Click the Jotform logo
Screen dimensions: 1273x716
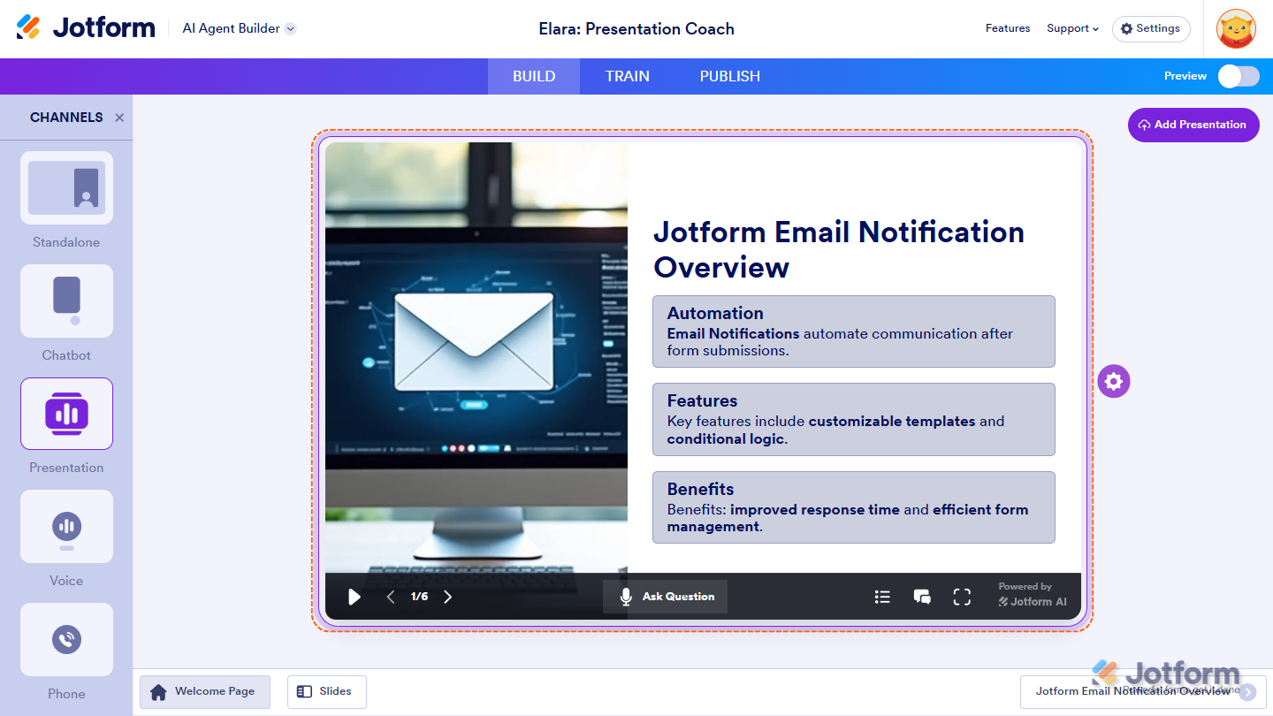pyautogui.click(x=86, y=28)
